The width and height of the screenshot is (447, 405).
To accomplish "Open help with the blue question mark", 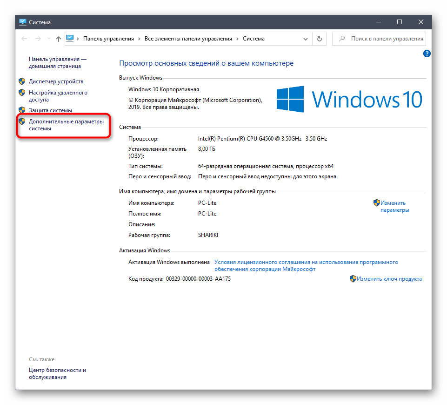I will tap(427, 54).
